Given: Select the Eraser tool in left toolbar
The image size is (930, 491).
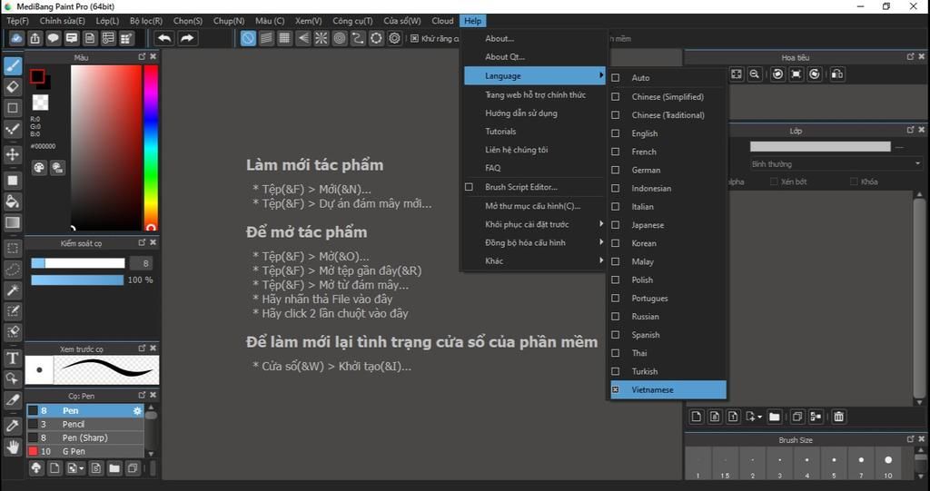Looking at the screenshot, I should pos(13,87).
